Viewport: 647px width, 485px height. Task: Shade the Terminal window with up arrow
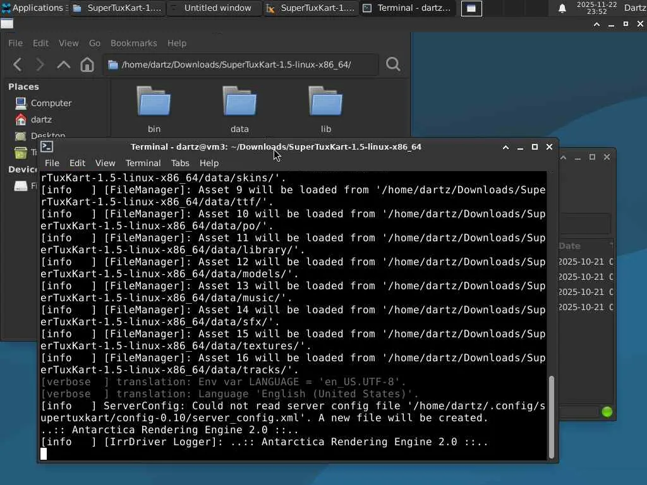(x=505, y=147)
